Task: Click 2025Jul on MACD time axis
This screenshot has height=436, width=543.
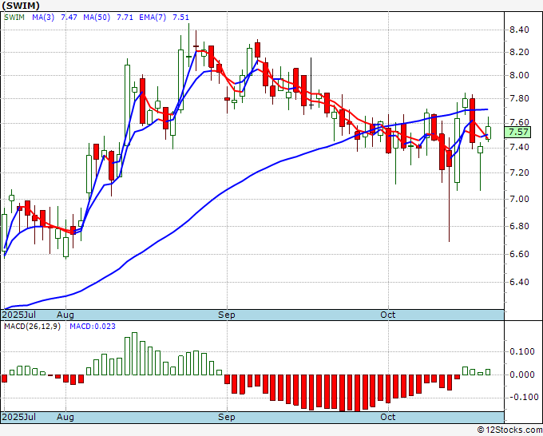Action: 19,417
